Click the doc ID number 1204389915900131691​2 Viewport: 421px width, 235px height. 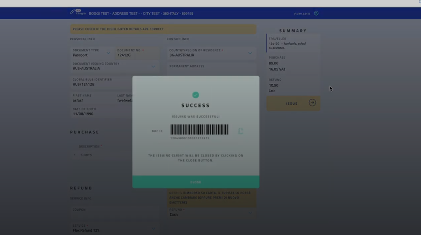(x=190, y=138)
